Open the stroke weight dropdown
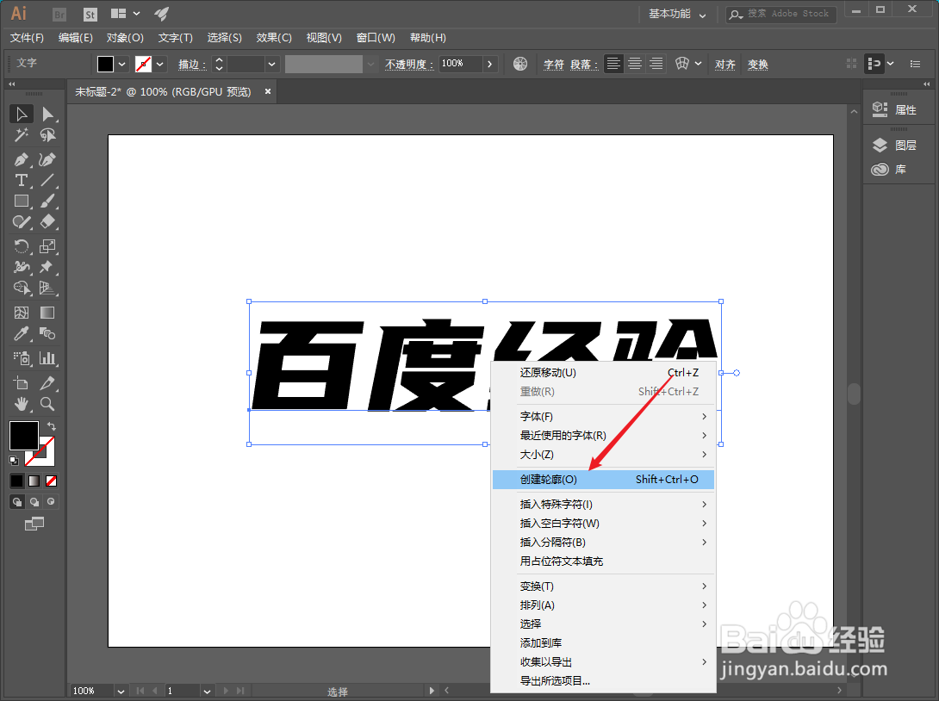The width and height of the screenshot is (939, 701). tap(272, 64)
